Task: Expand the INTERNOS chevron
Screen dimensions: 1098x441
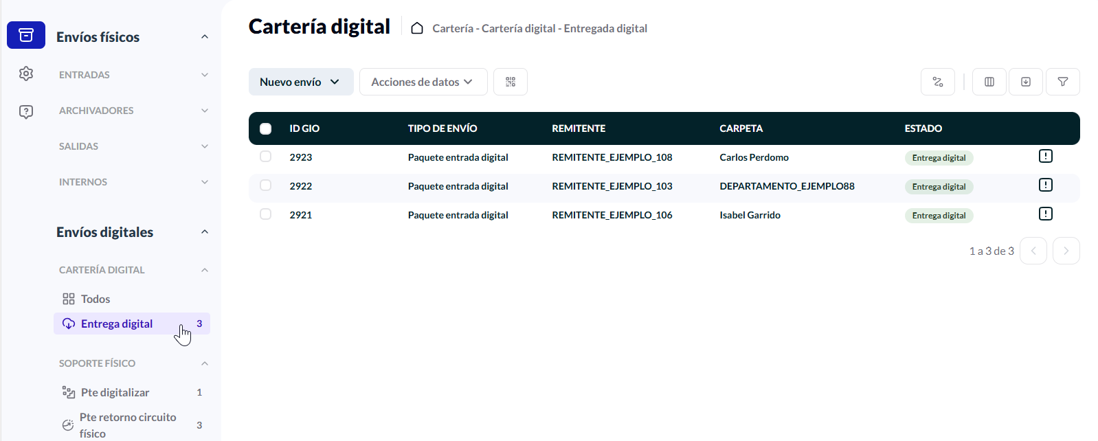Action: point(205,182)
